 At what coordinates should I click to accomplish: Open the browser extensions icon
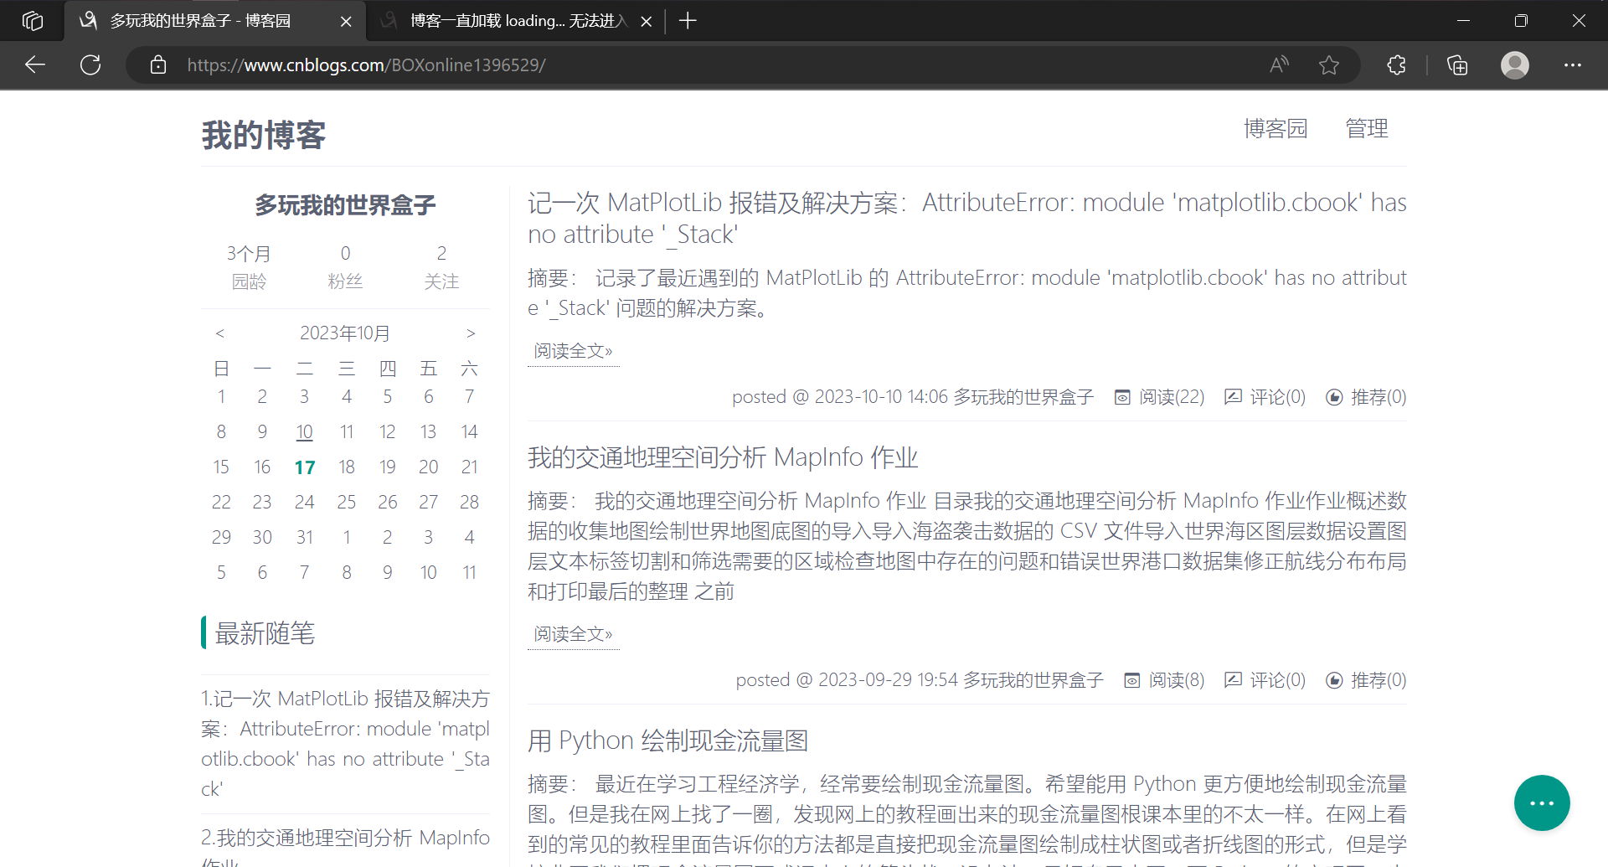[x=1396, y=65]
